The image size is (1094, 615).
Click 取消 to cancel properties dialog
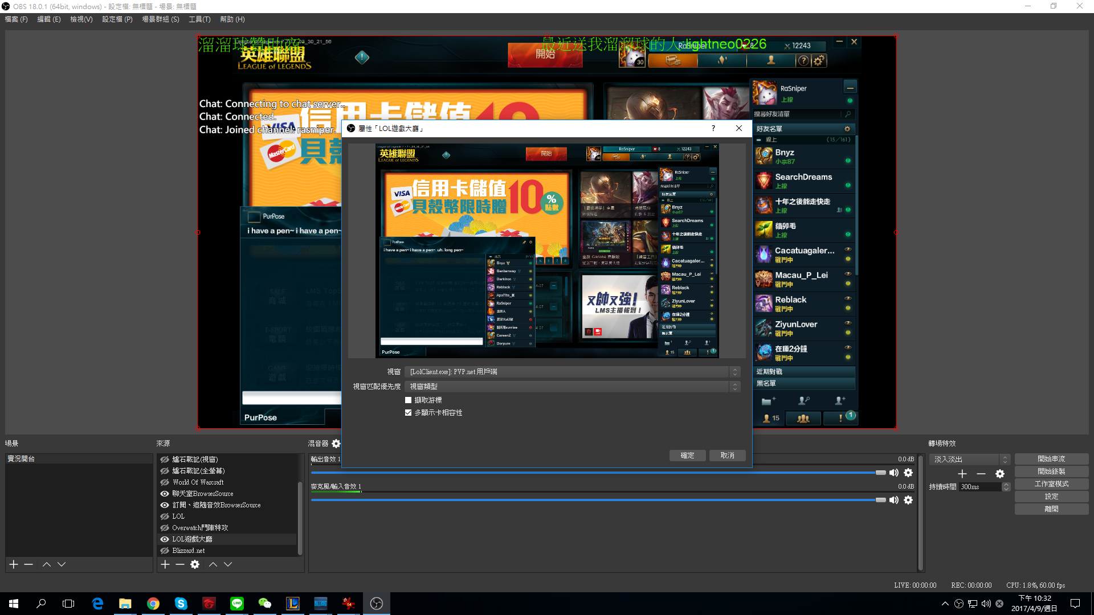tap(728, 456)
